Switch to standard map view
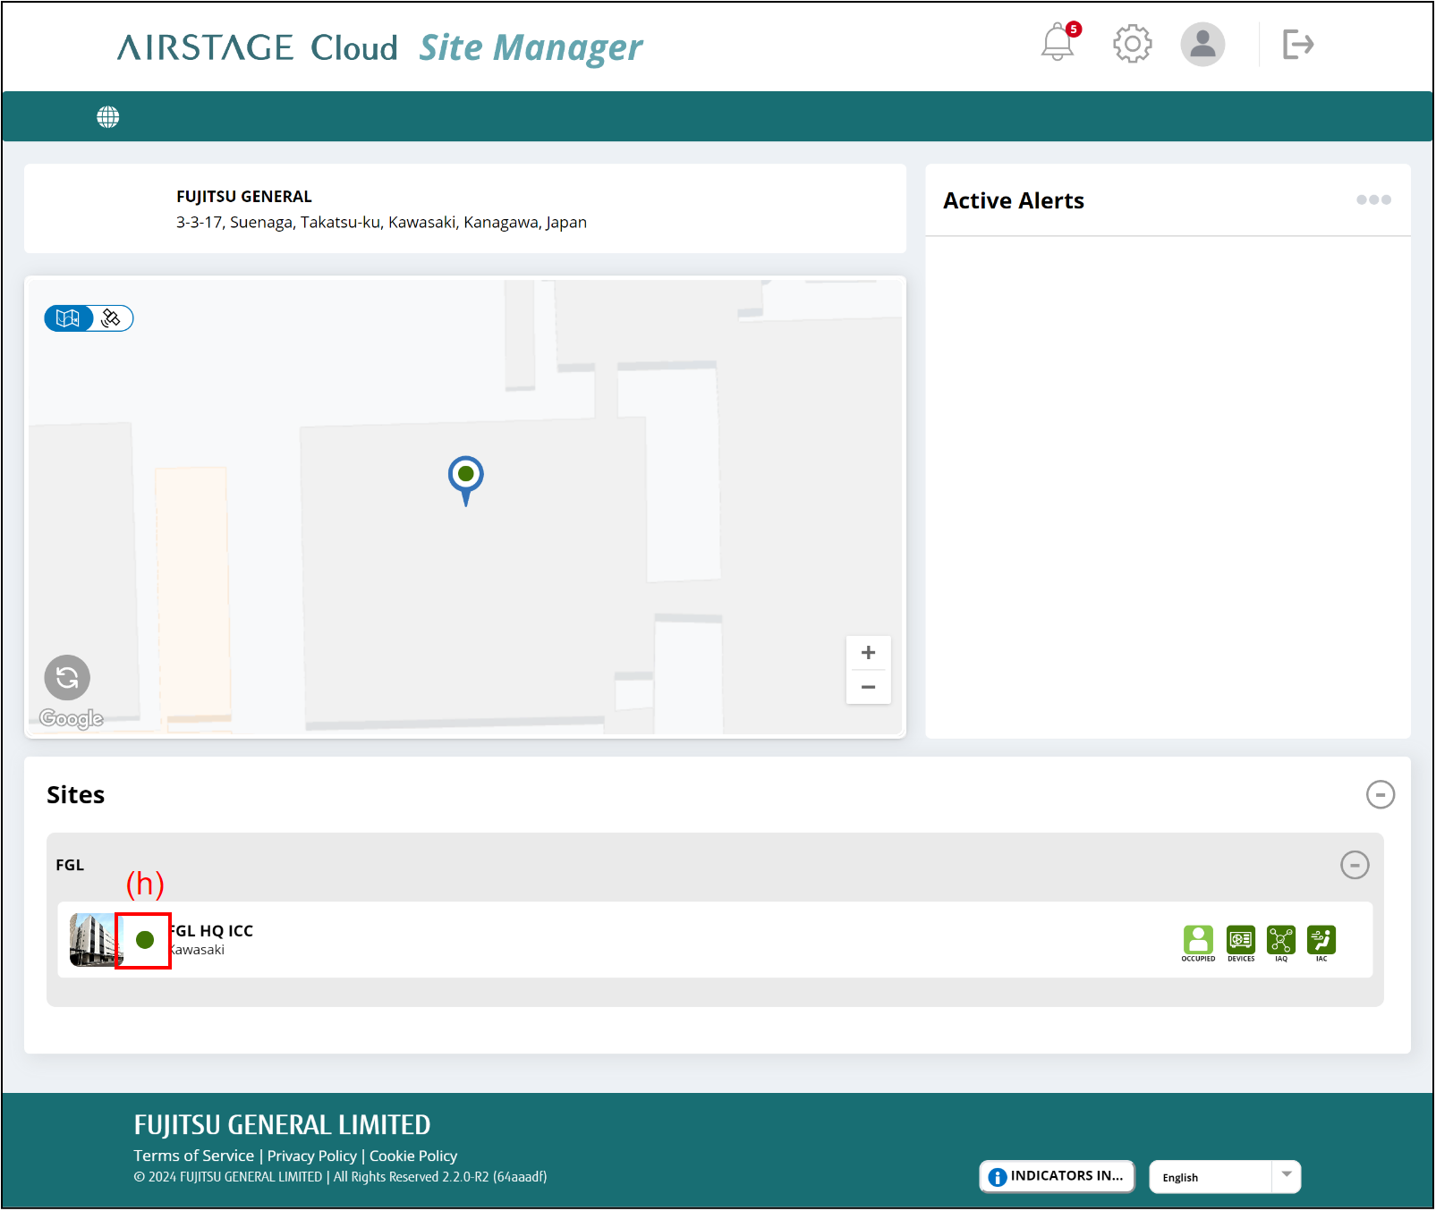1436x1211 pixels. [x=68, y=318]
